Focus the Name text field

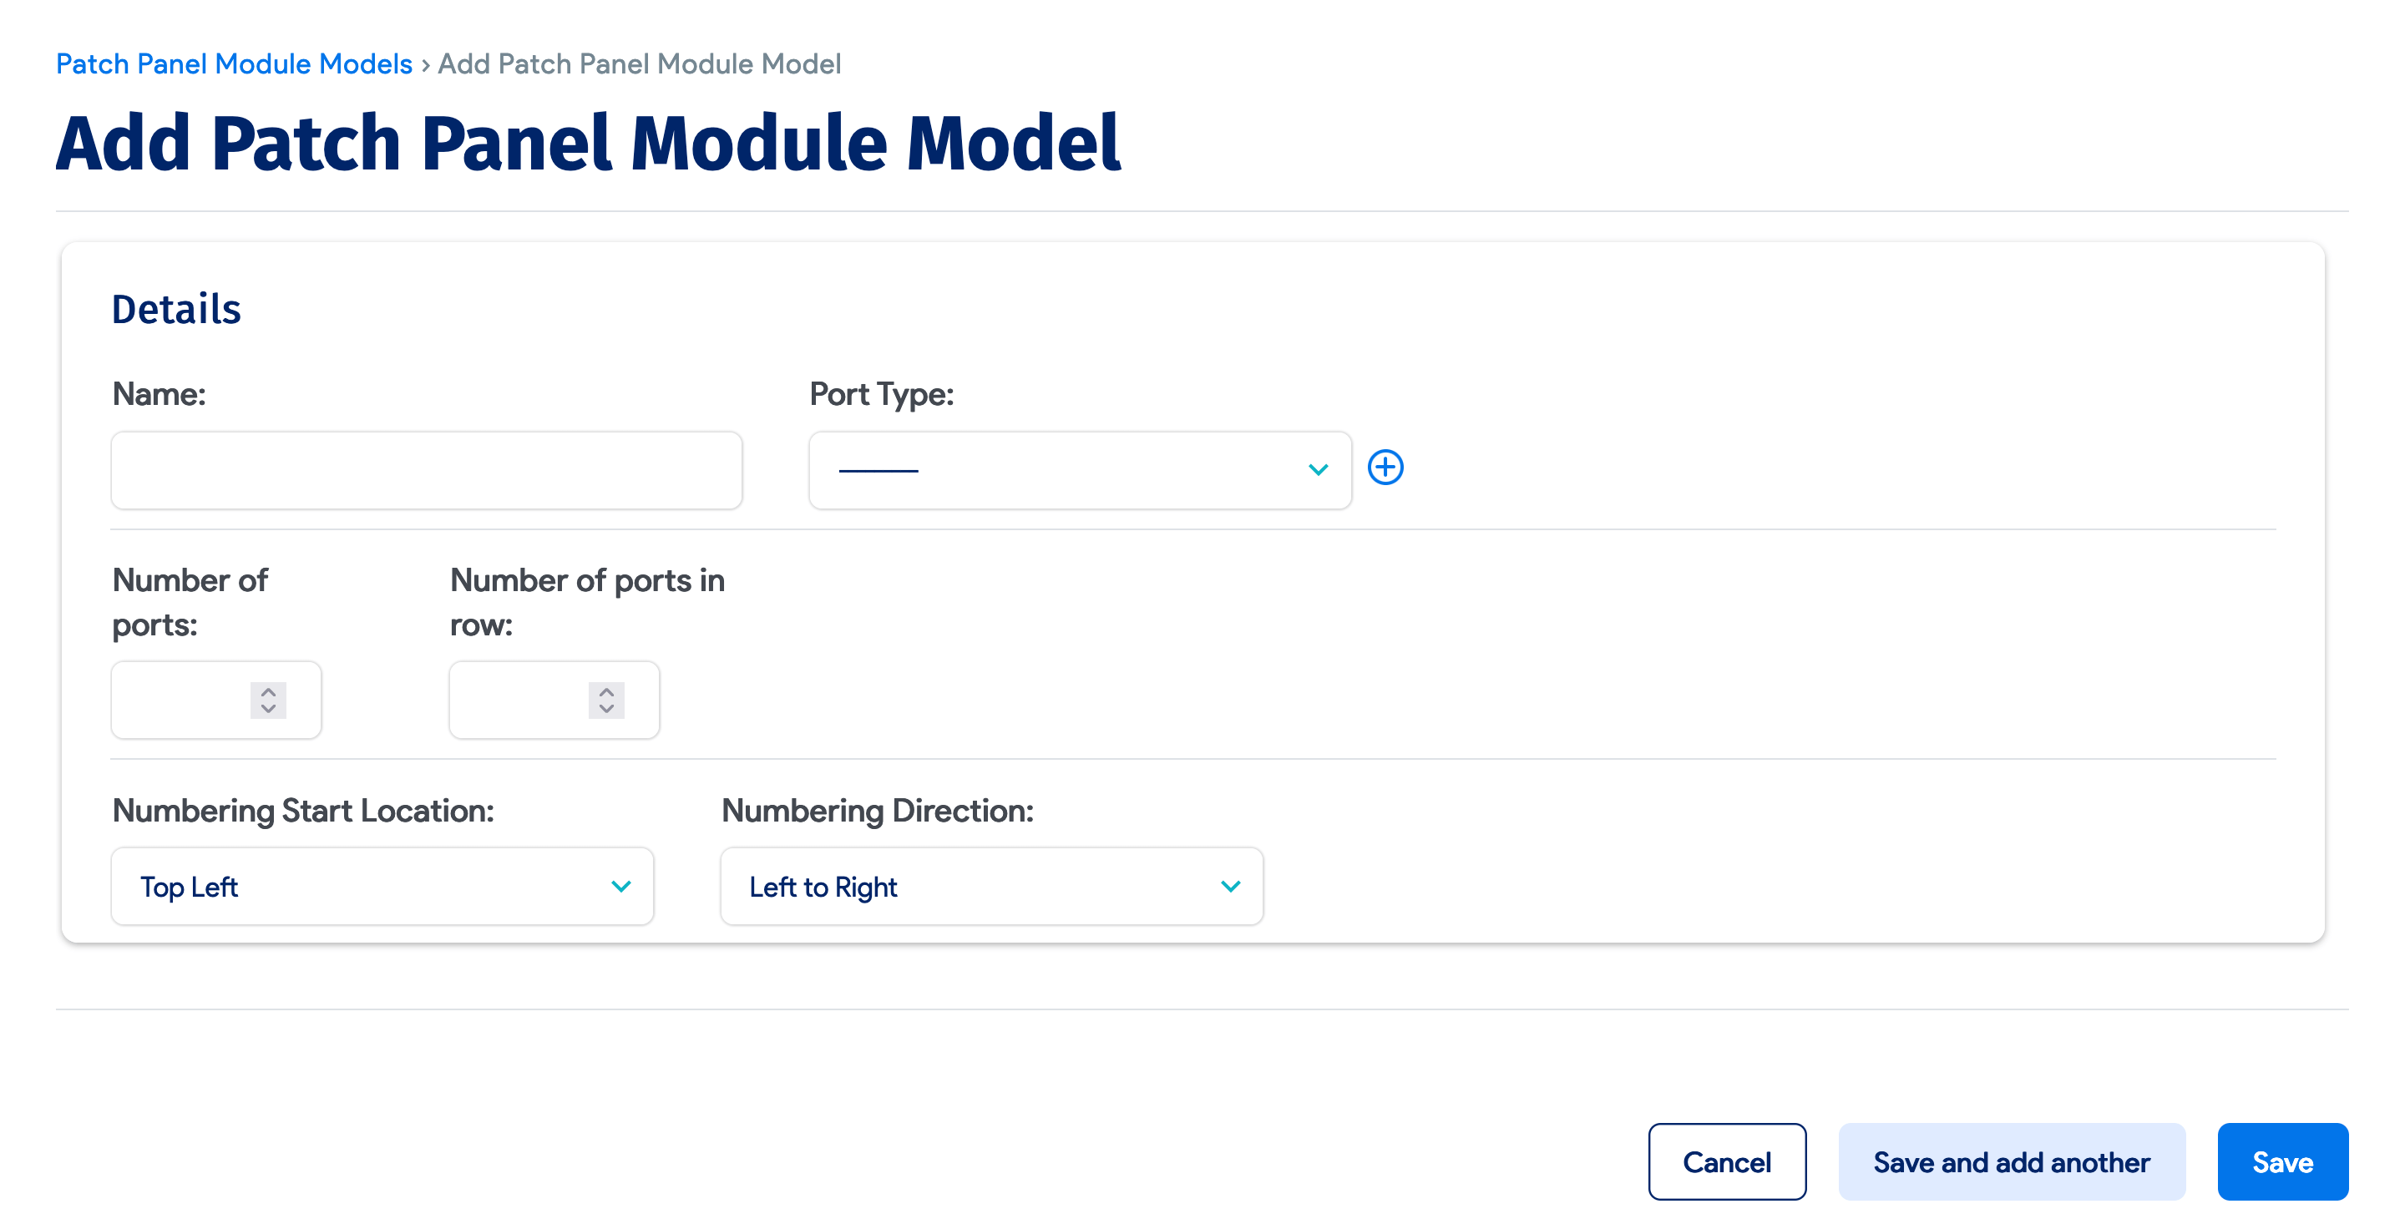tap(427, 469)
